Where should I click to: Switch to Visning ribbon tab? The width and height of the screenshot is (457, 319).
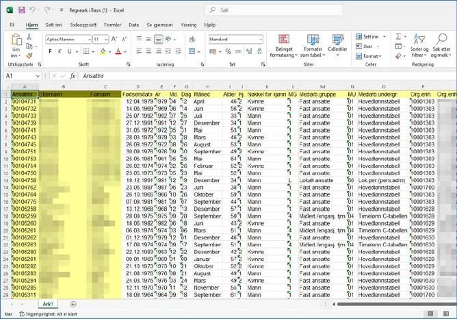tap(189, 25)
